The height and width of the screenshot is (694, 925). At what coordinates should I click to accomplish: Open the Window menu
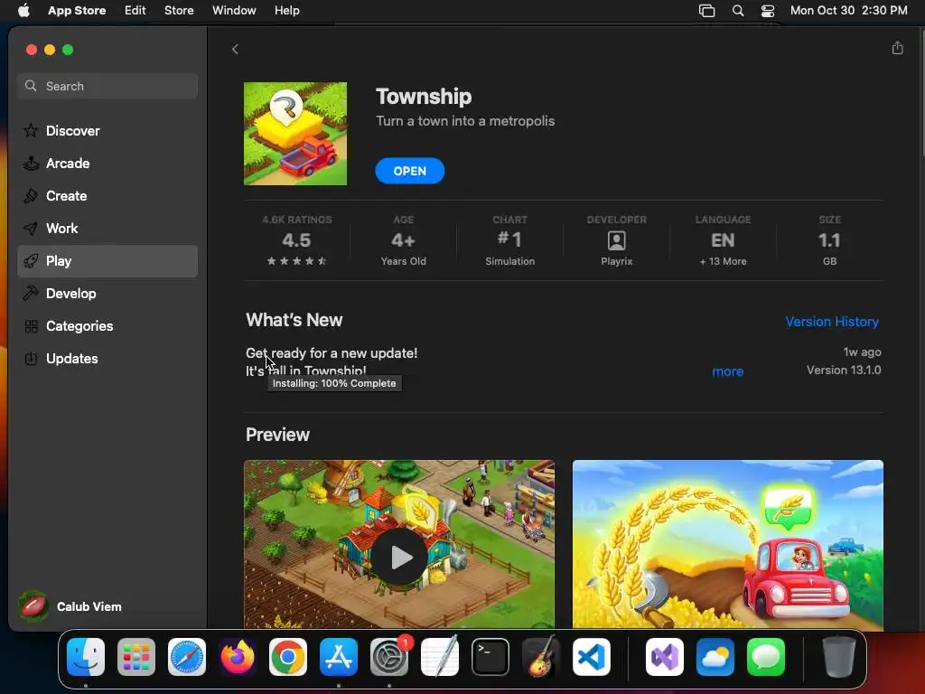point(234,11)
